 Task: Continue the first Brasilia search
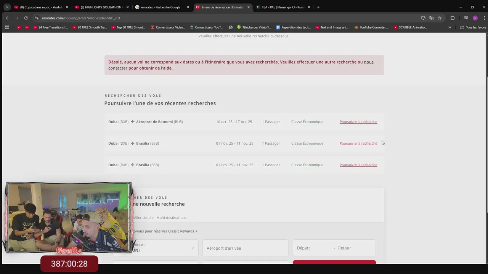(x=358, y=143)
